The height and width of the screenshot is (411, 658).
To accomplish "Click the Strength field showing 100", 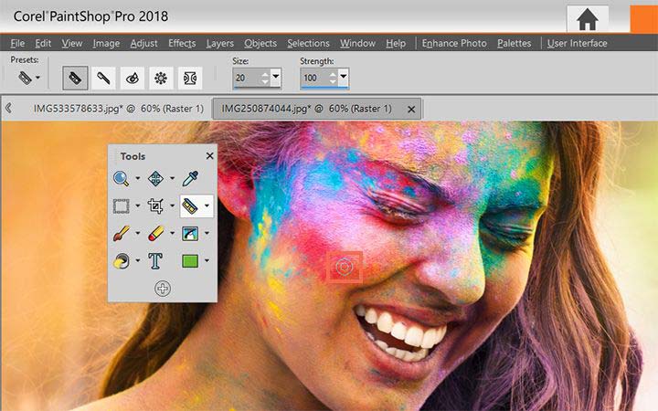I will pos(314,78).
